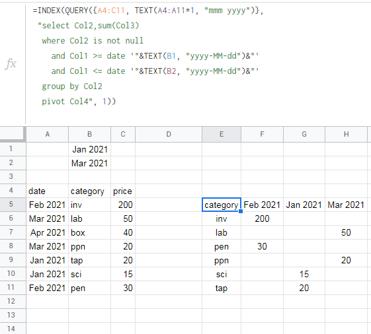Click the 'tap' cell in column B
The width and height of the screenshot is (371, 334).
(x=89, y=260)
